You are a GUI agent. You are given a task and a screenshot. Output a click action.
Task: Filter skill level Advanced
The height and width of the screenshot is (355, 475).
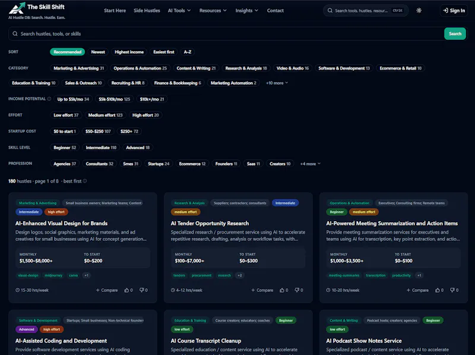click(138, 147)
